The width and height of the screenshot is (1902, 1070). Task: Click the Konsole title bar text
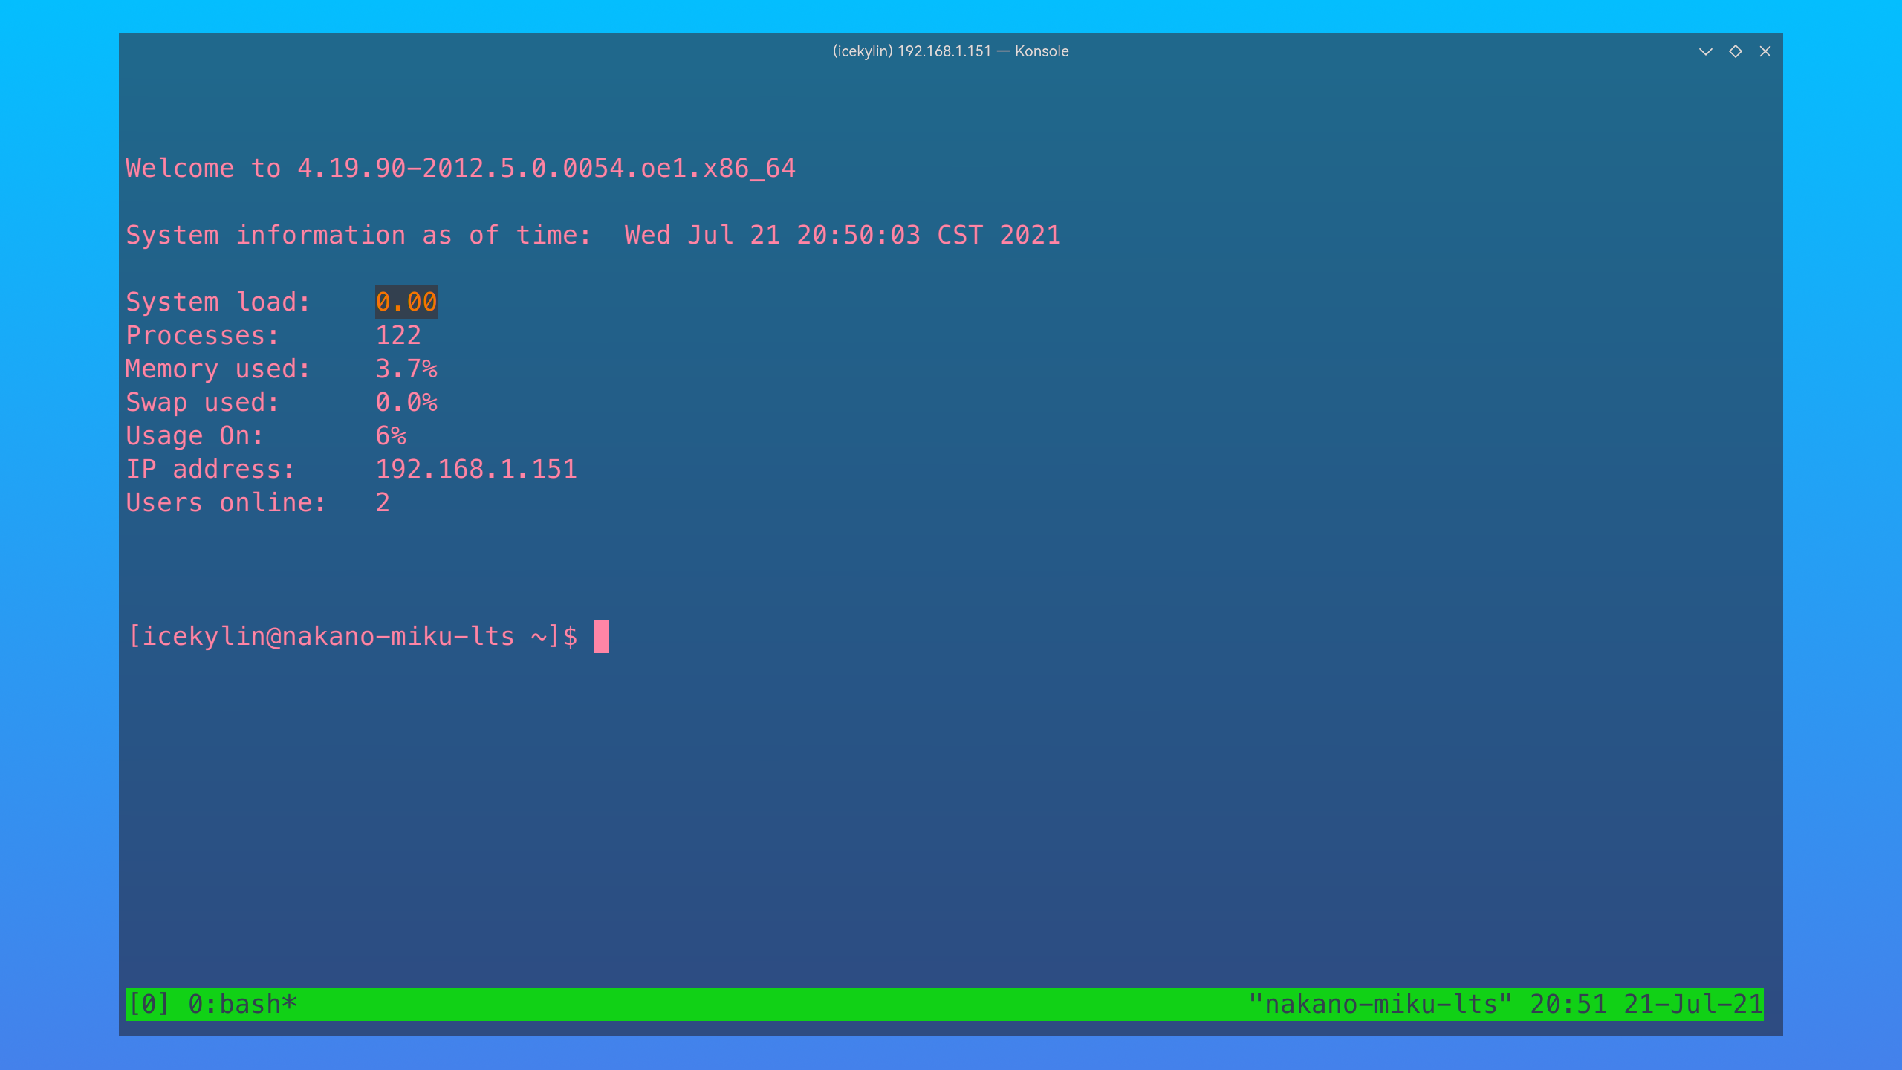(x=950, y=51)
